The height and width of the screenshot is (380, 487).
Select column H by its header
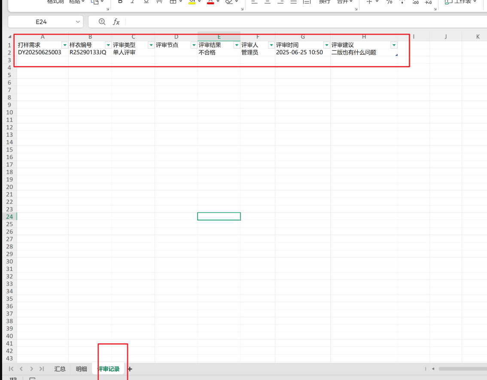(364, 37)
